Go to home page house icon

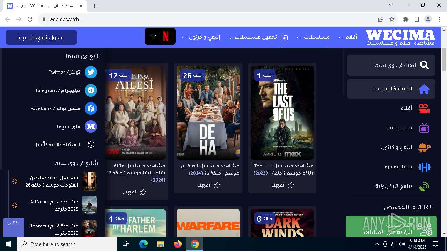[424, 89]
